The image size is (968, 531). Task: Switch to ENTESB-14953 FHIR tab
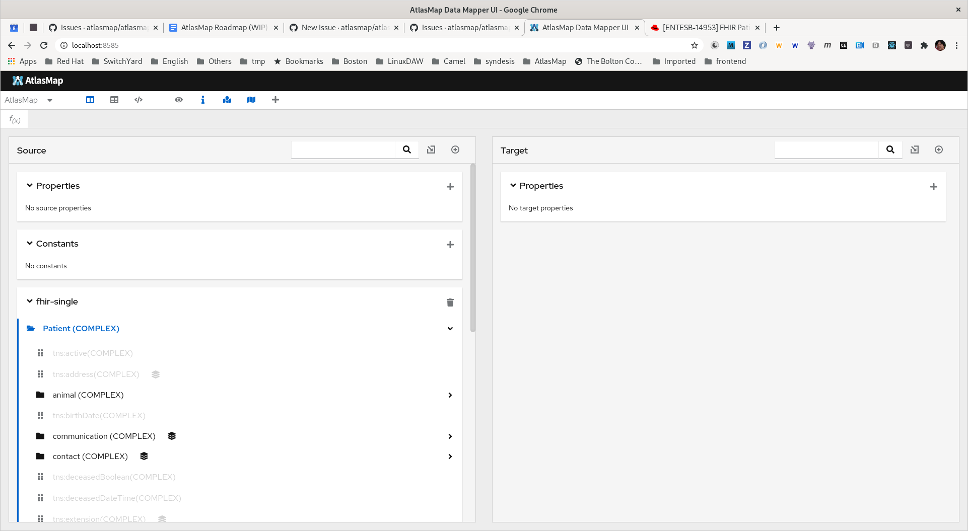coord(705,28)
